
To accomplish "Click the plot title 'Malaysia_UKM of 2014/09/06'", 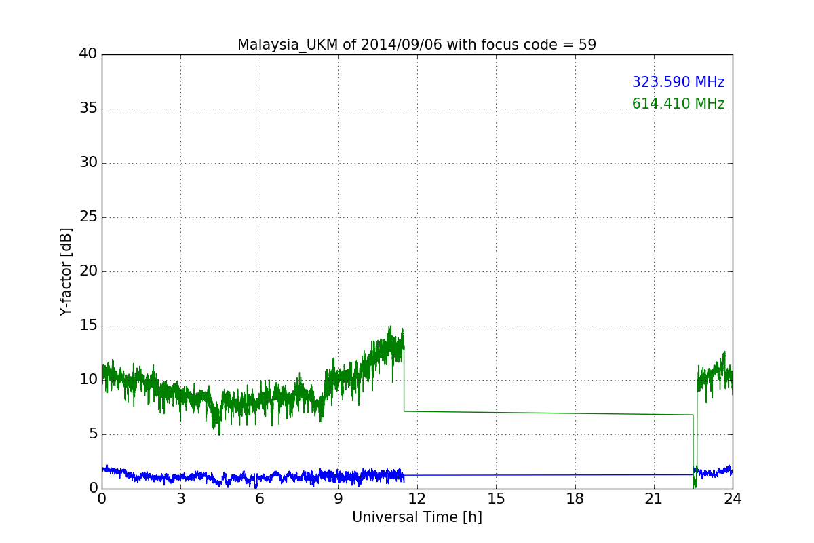I will [x=416, y=45].
